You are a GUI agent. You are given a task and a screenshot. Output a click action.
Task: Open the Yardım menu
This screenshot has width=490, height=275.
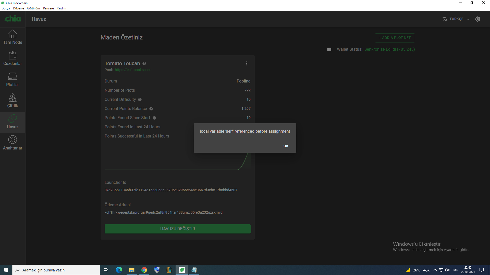[61, 8]
